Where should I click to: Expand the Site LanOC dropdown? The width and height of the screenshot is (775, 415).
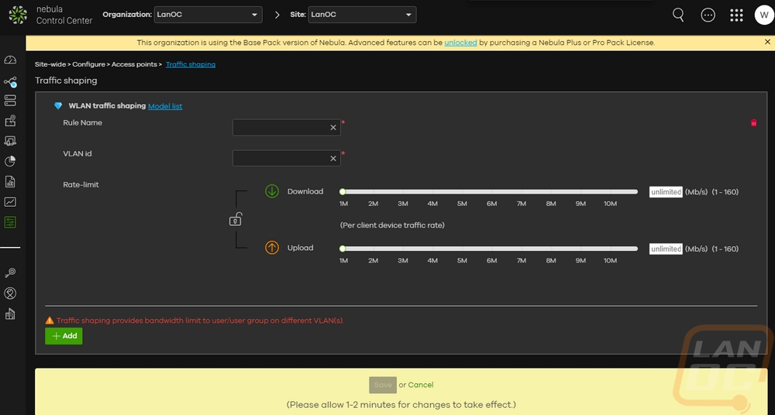point(362,15)
